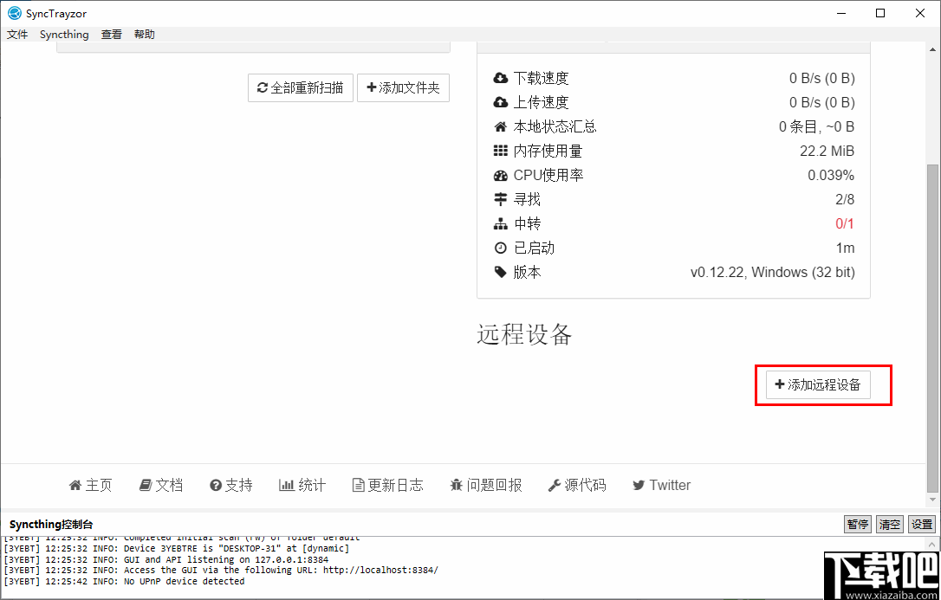Image resolution: width=941 pixels, height=600 pixels.
Task: Start a rescan with 全部重新扫描
Action: [300, 87]
